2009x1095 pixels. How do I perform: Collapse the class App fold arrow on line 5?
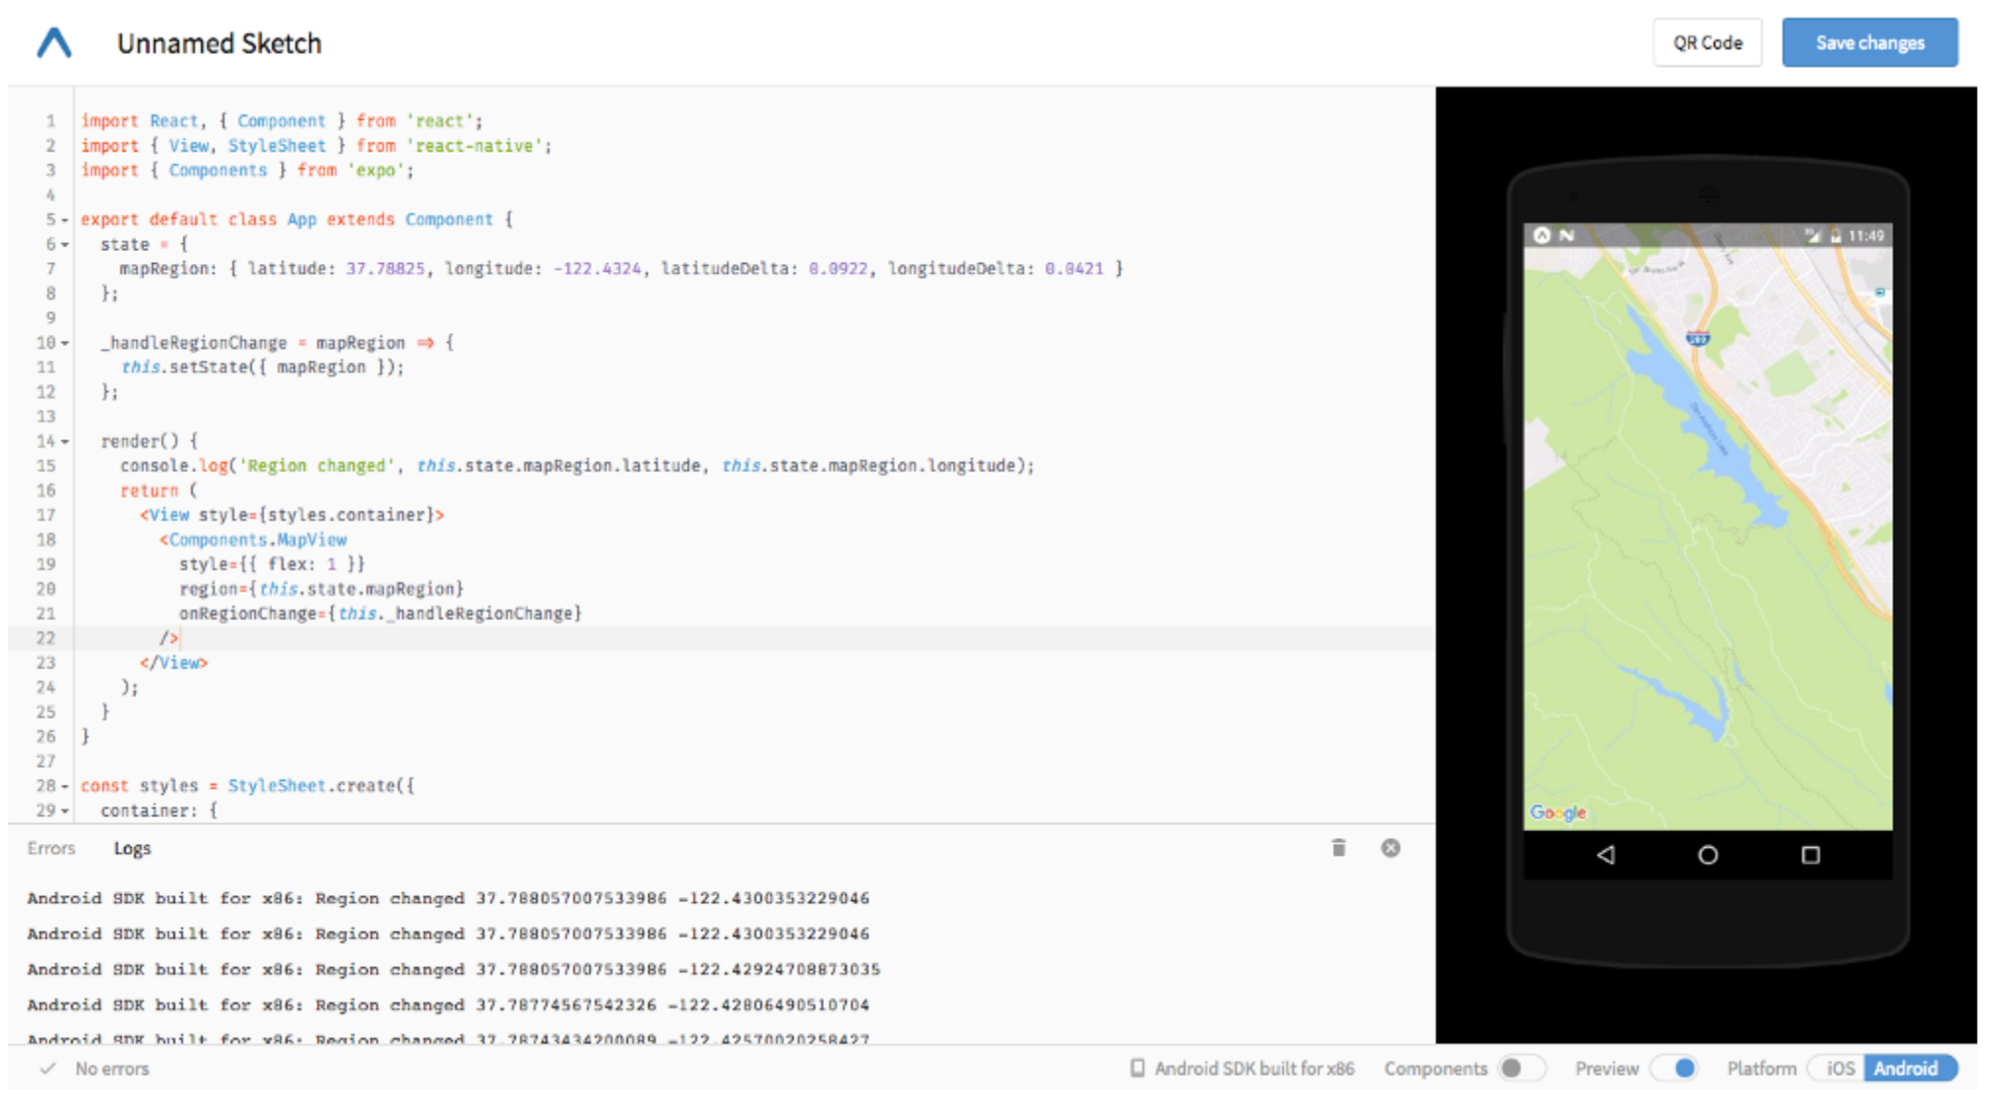[65, 221]
